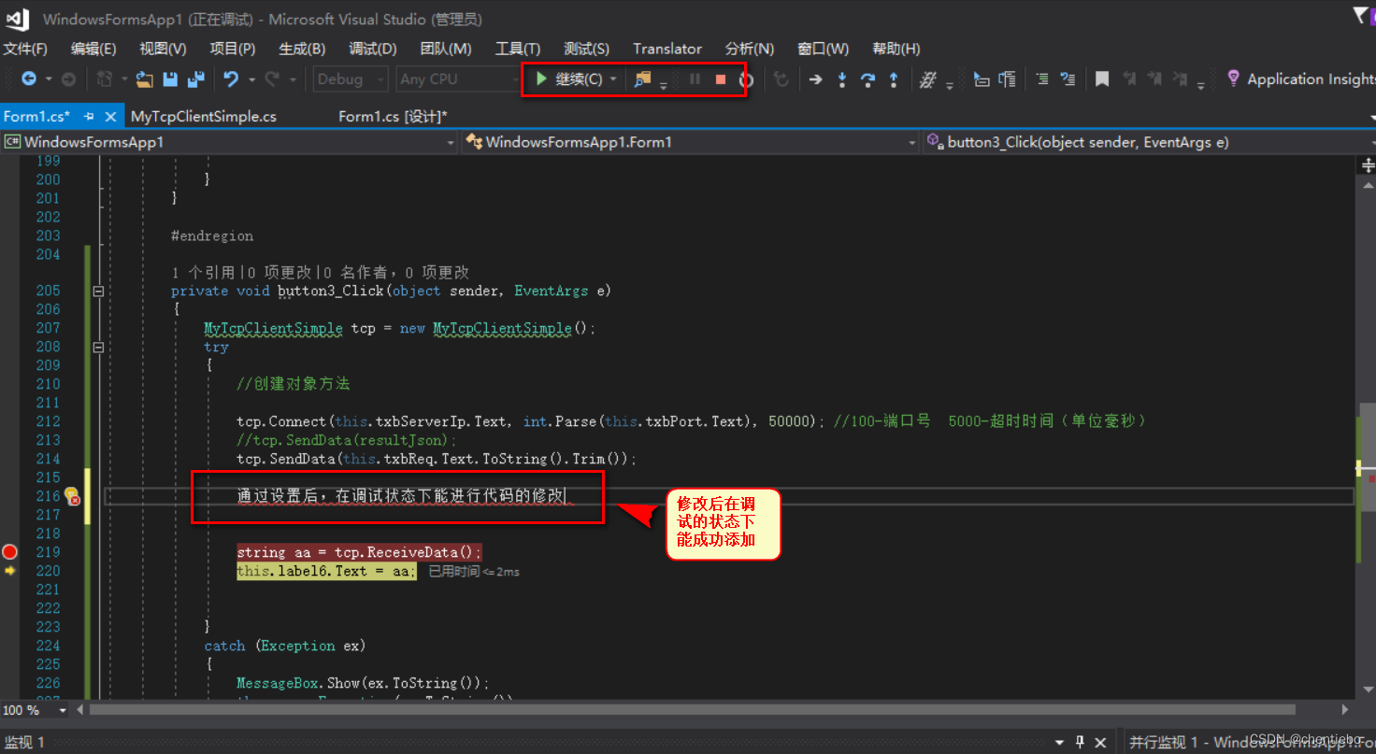Open Application Insights from the toolbar
The height and width of the screenshot is (754, 1376).
pos(1304,78)
